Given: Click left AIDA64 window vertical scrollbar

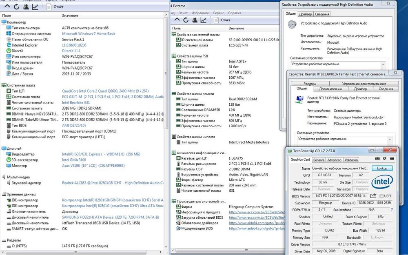Looking at the screenshot, I should [166, 73].
